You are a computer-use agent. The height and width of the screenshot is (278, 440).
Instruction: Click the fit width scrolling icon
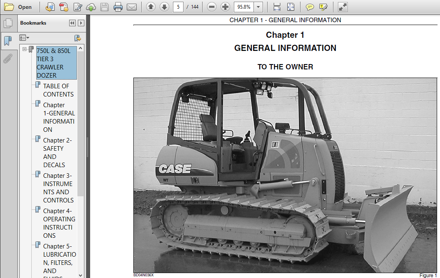(277, 7)
